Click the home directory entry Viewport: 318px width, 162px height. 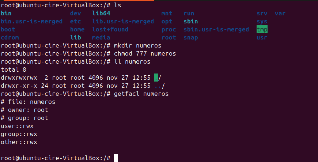[x=77, y=29]
